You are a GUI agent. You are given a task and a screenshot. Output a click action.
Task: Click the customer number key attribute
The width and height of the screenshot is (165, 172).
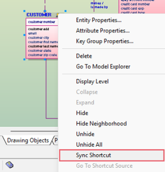(x=41, y=22)
